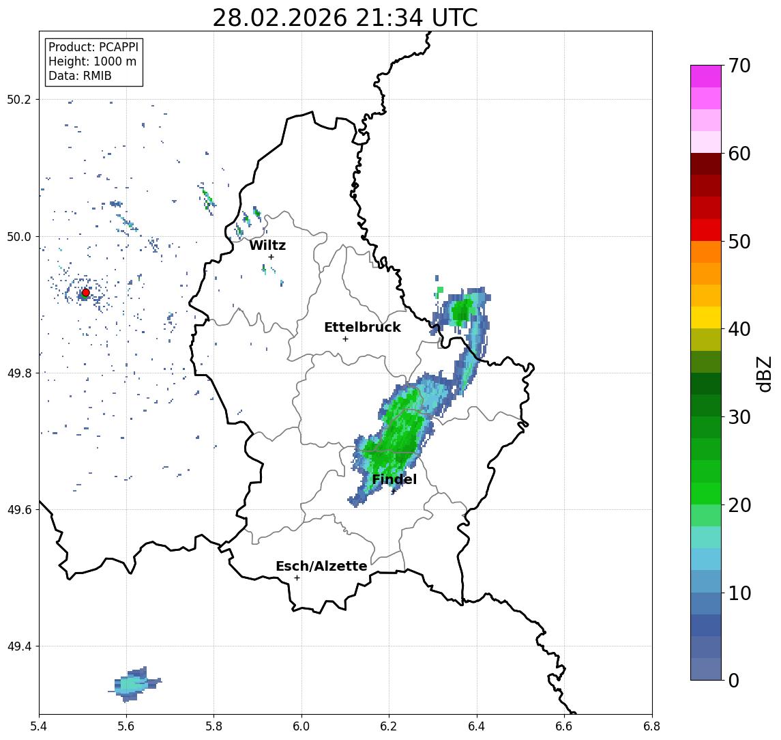Image resolution: width=781 pixels, height=740 pixels.
Task: Click the red radar site dot
Action: click(x=86, y=293)
